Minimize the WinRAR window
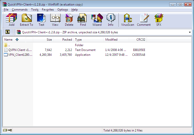 pyautogui.click(x=173, y=5)
